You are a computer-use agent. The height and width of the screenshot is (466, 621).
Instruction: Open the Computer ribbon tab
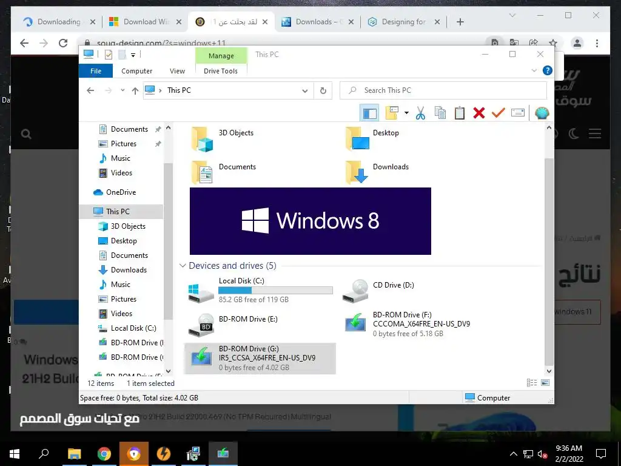click(x=136, y=71)
